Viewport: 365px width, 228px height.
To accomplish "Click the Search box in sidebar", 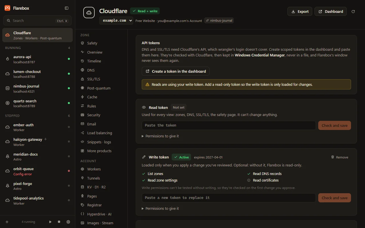I will tap(37, 21).
